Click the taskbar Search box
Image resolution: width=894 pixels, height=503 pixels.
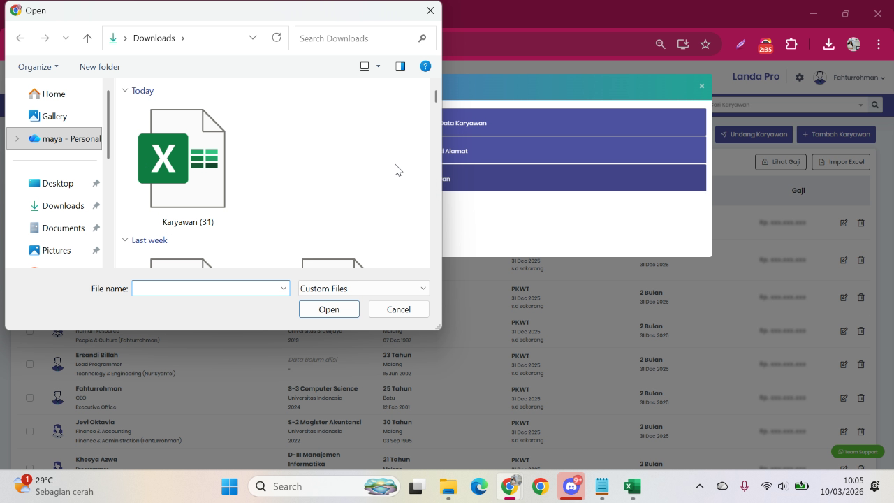325,486
